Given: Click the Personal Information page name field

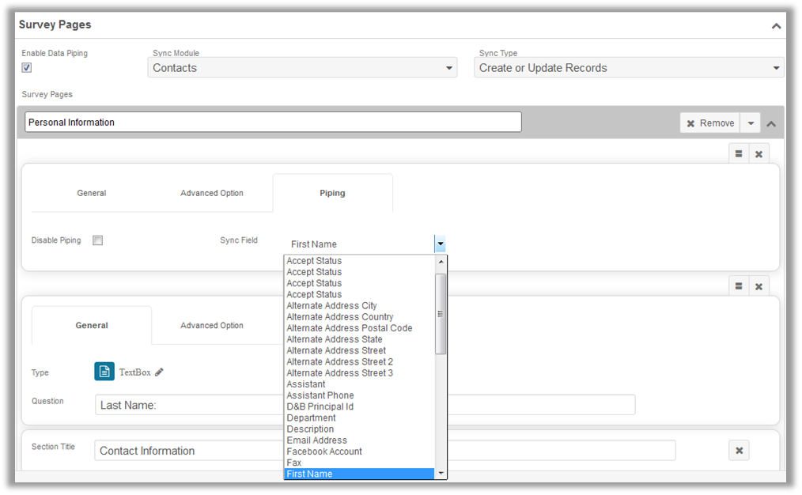Looking at the screenshot, I should [x=273, y=123].
